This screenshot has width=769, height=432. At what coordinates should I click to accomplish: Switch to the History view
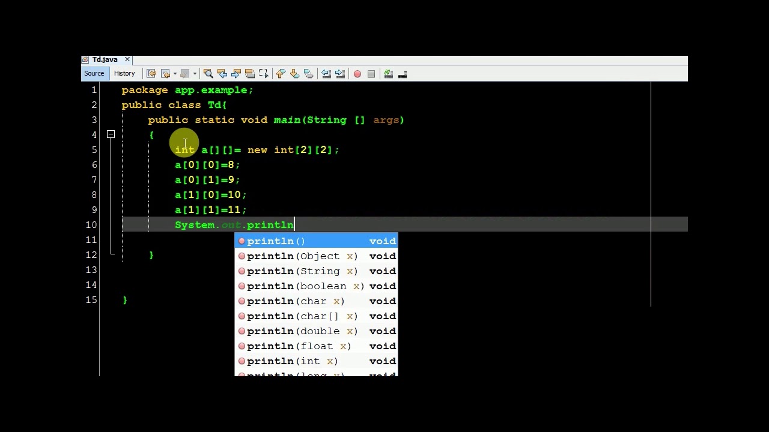(124, 73)
